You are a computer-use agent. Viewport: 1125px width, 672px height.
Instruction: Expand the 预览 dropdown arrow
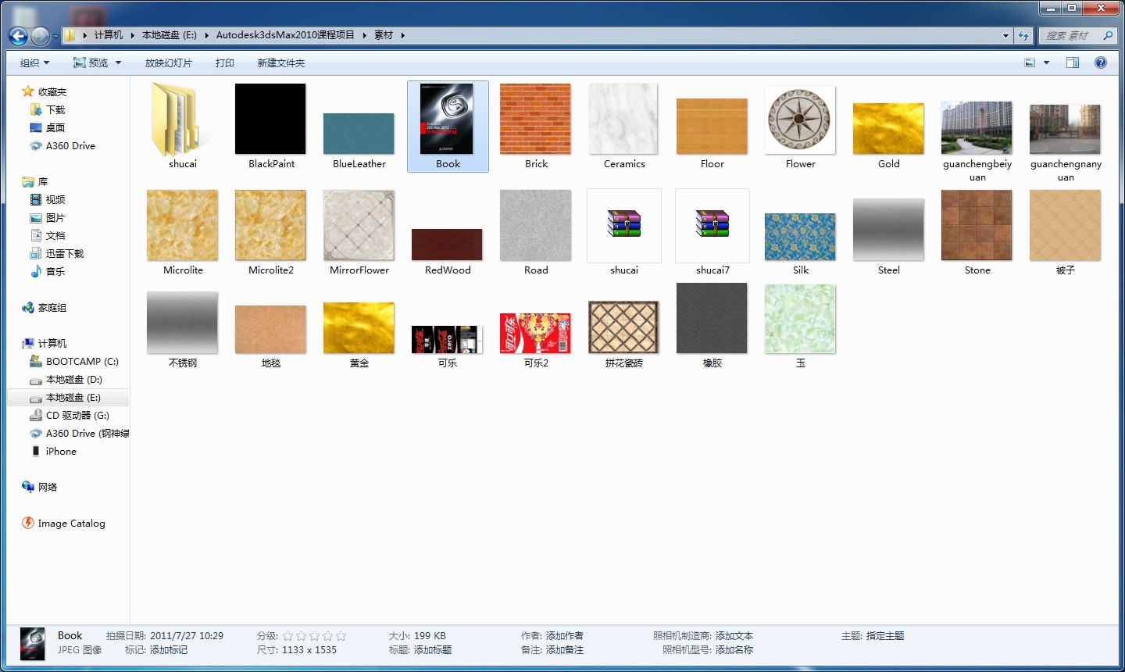(x=119, y=63)
